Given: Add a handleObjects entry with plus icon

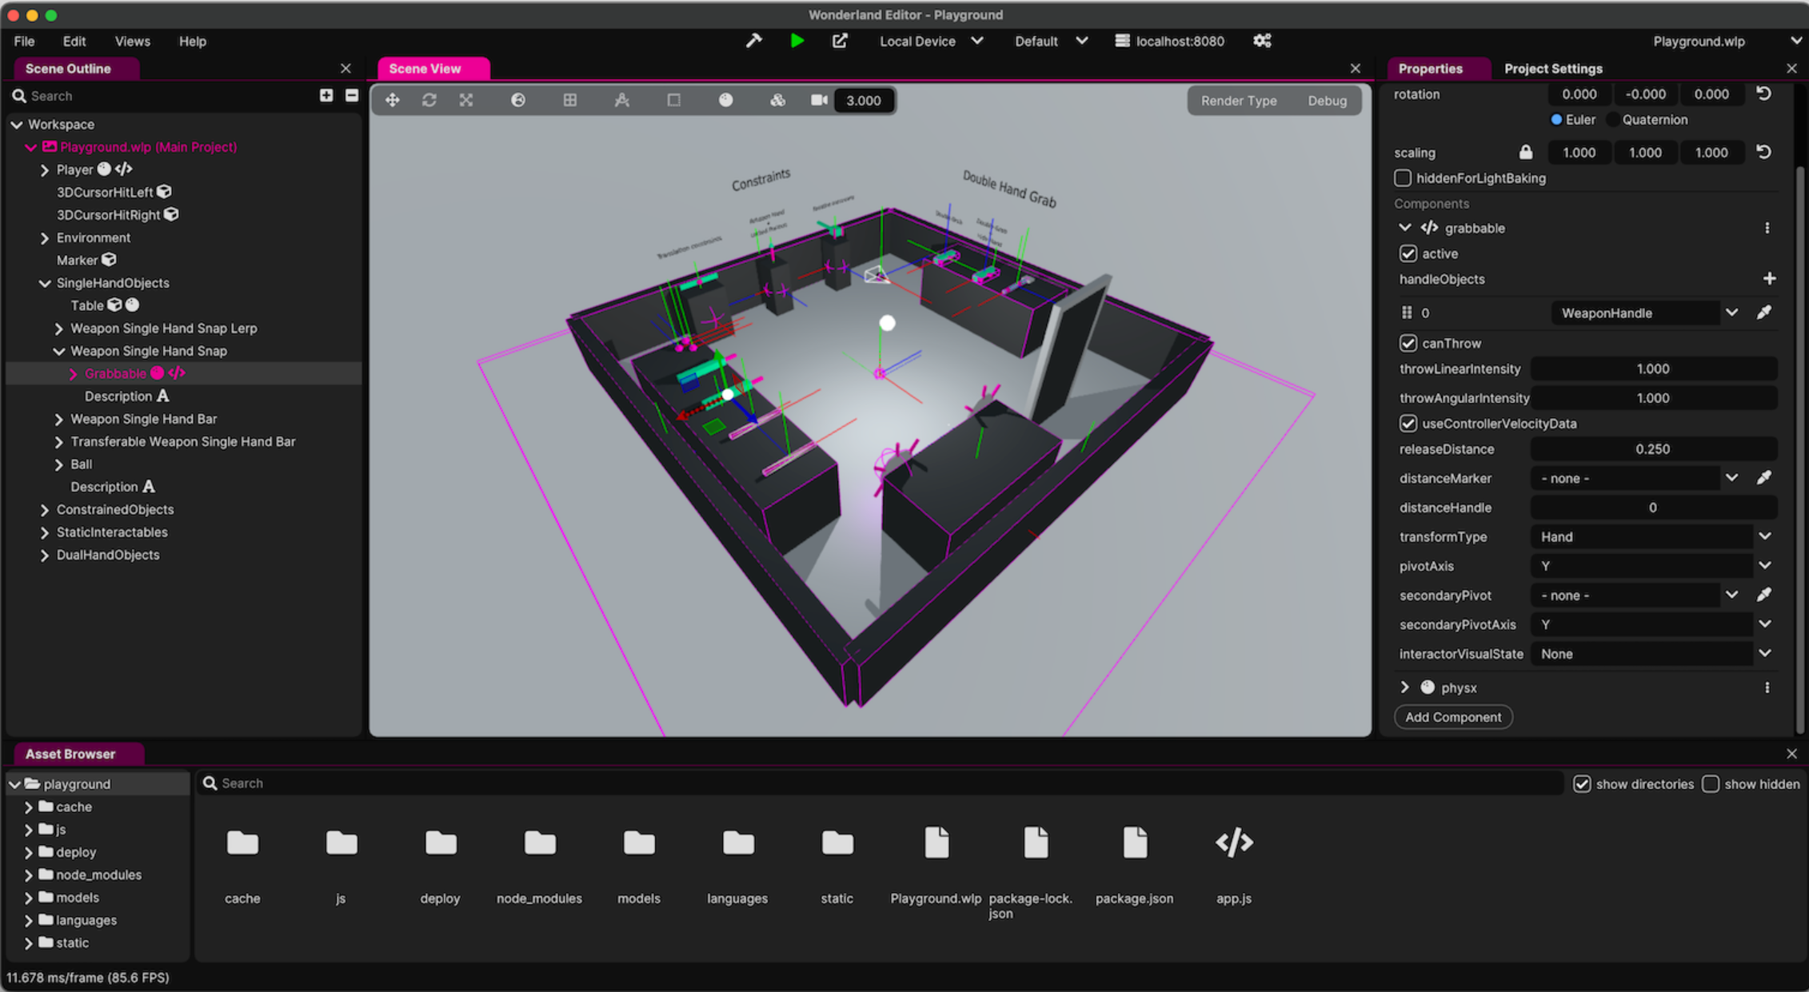Looking at the screenshot, I should pos(1769,278).
